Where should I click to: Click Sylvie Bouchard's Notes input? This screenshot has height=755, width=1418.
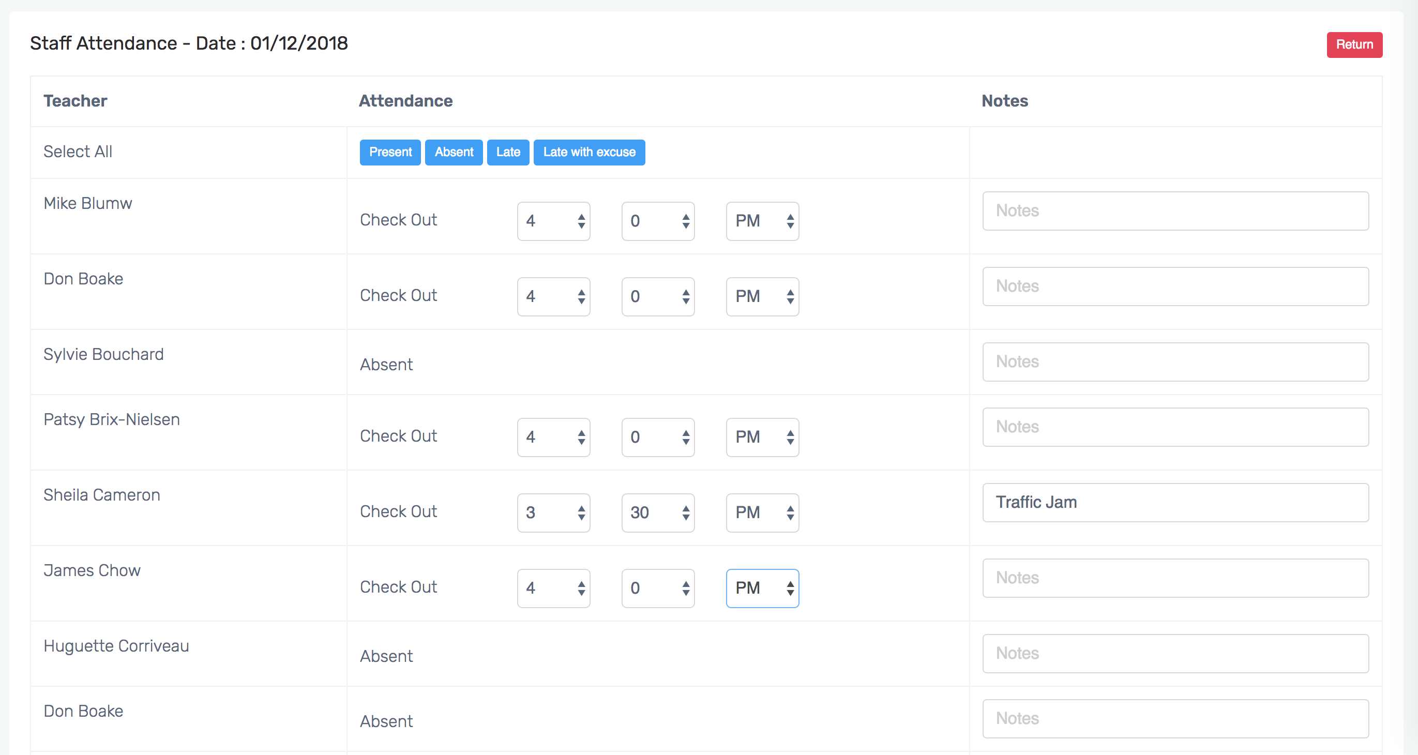[1175, 362]
